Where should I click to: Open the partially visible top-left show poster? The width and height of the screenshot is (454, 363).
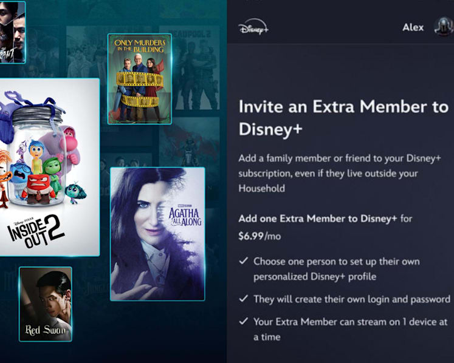12,32
